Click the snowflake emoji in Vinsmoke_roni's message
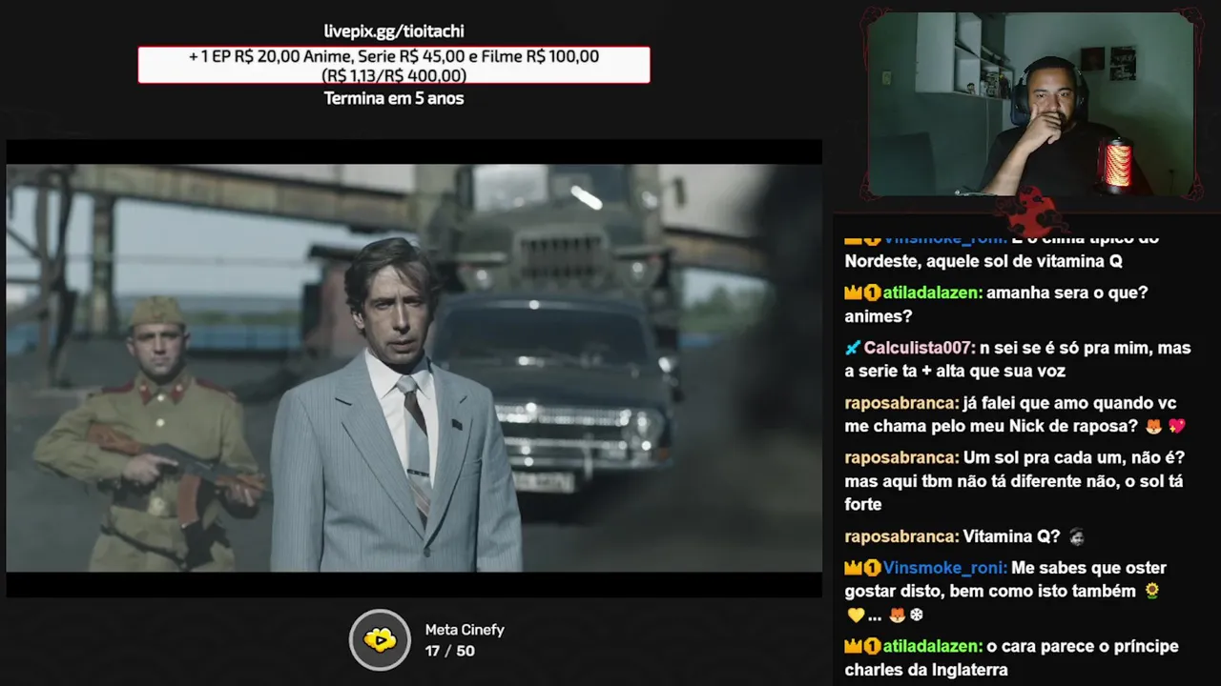 917,615
